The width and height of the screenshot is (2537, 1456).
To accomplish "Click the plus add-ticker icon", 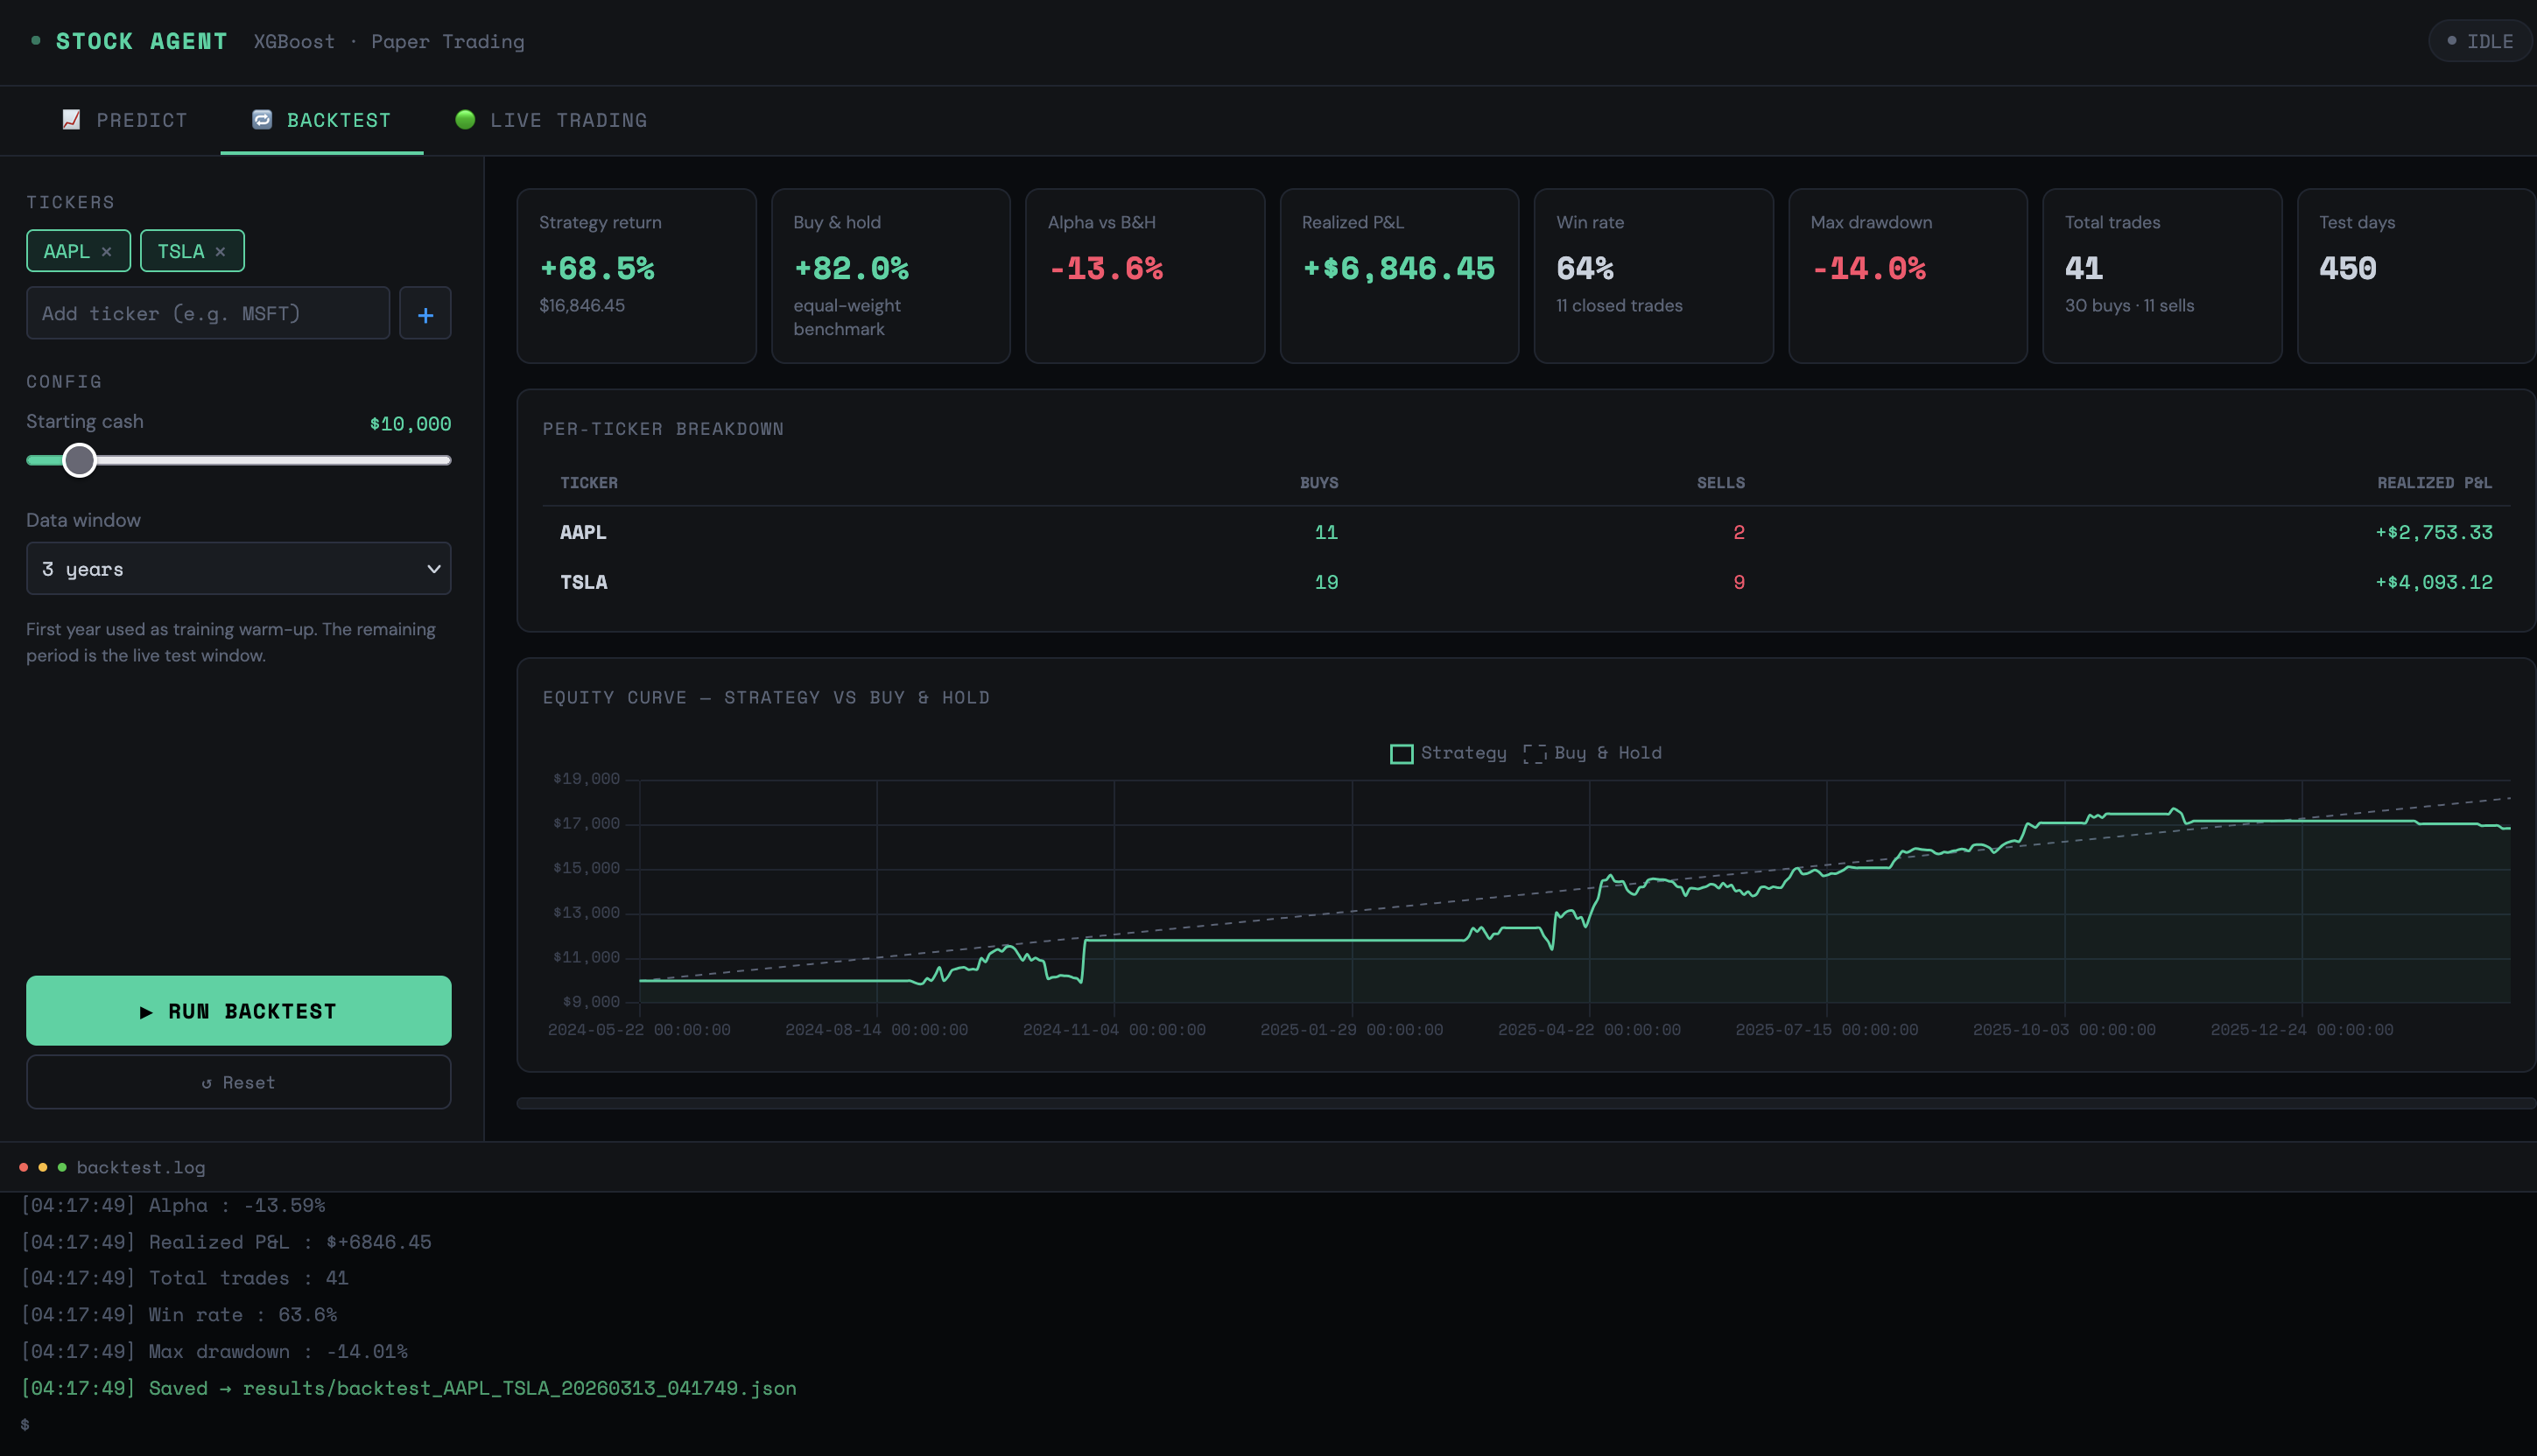I will pos(425,314).
